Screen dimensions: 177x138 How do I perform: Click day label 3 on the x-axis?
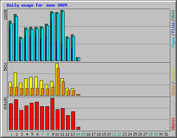(22, 134)
